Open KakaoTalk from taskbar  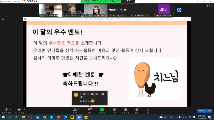click(x=72, y=117)
